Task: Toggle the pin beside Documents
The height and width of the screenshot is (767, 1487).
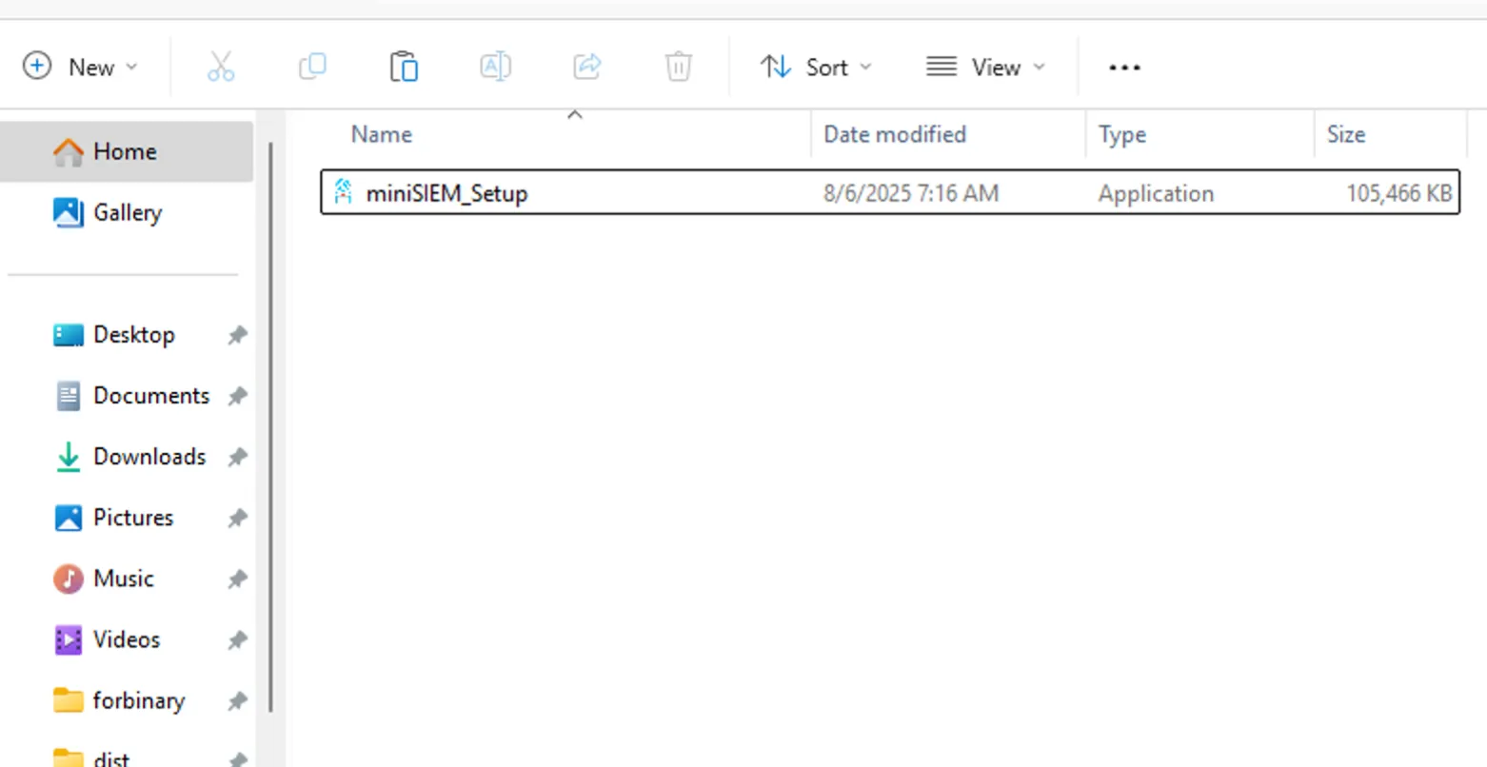Action: 237,396
